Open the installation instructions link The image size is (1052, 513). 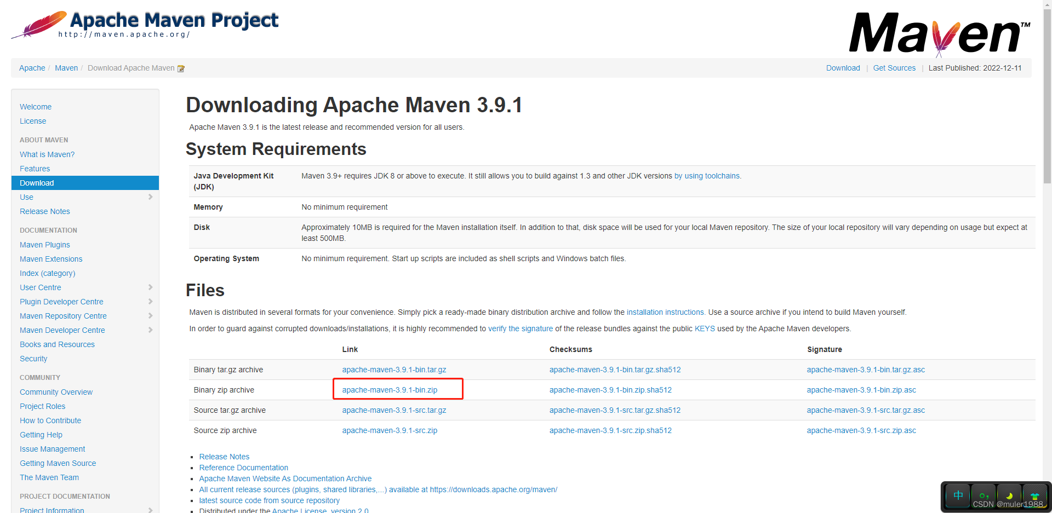(666, 312)
